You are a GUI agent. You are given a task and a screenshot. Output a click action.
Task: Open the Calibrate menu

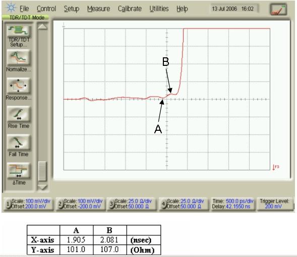[x=130, y=9]
